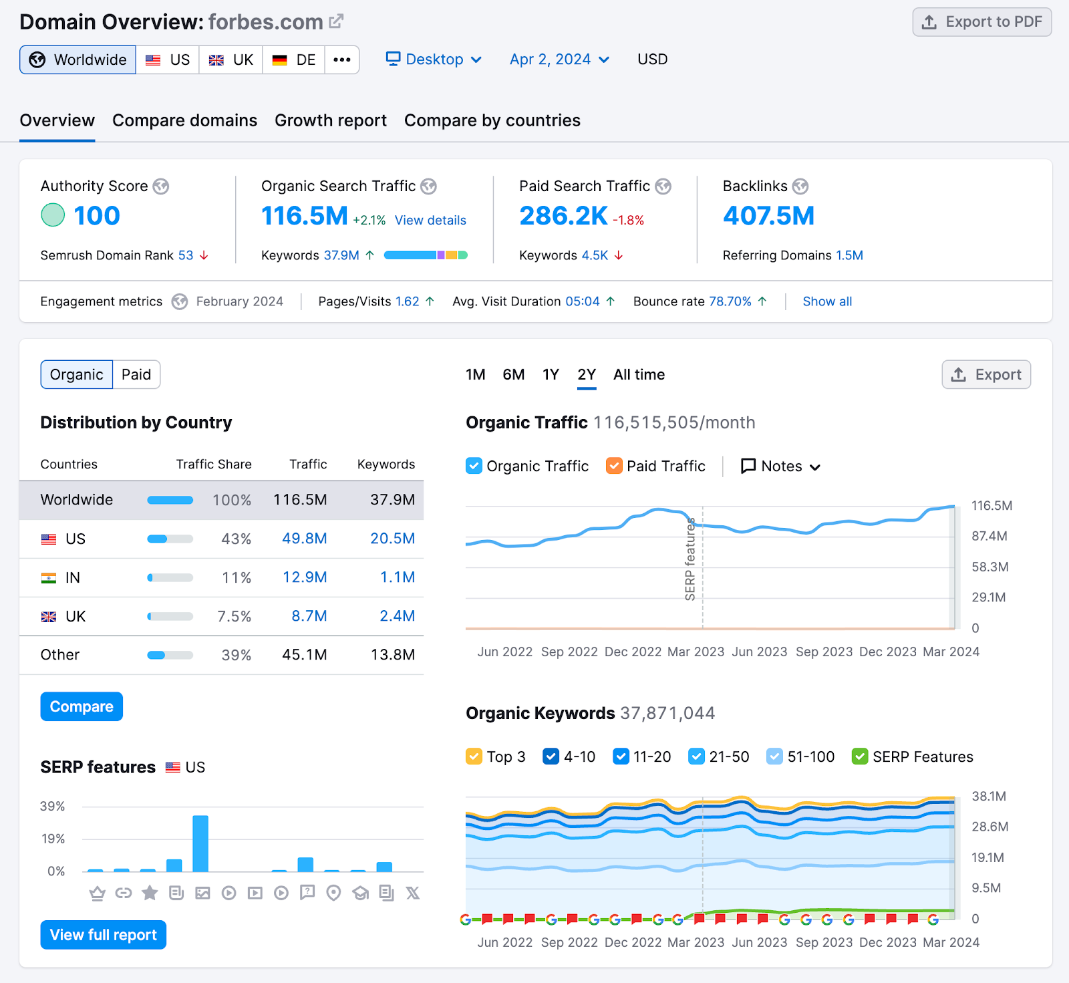Switch to the Organic toggle

click(x=77, y=375)
